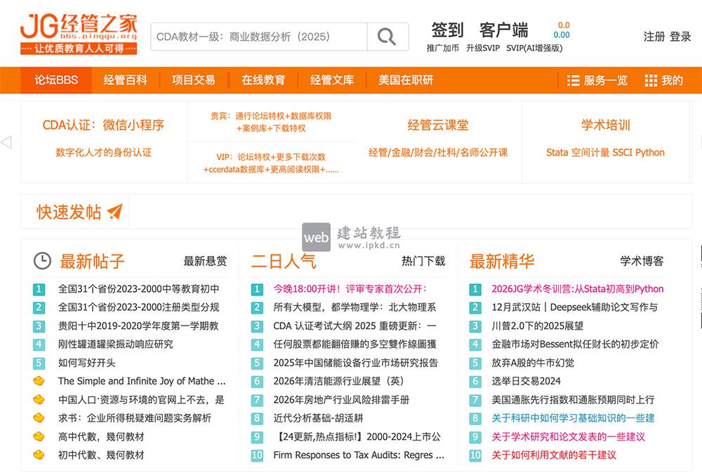Click the 升级SVIP link
702x475 pixels.
pos(484,48)
